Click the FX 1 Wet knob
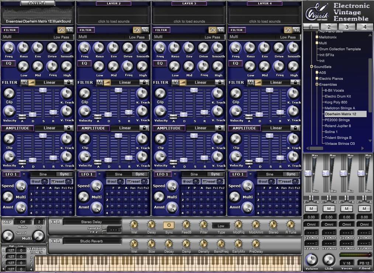 [134, 225]
